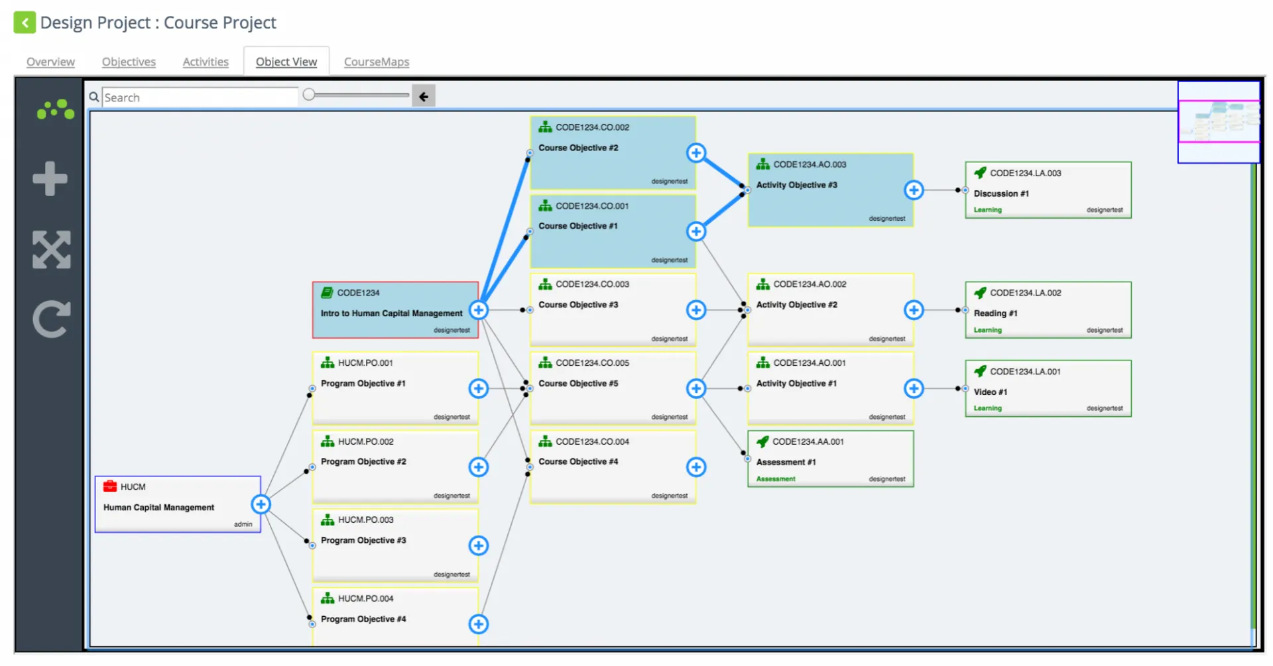Click hierarchy icon on CODE1234.AO.001 card

(763, 362)
